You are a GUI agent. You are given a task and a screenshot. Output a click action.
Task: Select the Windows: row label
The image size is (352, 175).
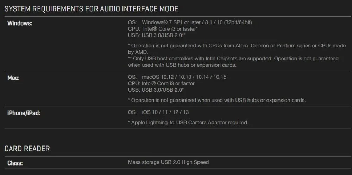pos(20,23)
